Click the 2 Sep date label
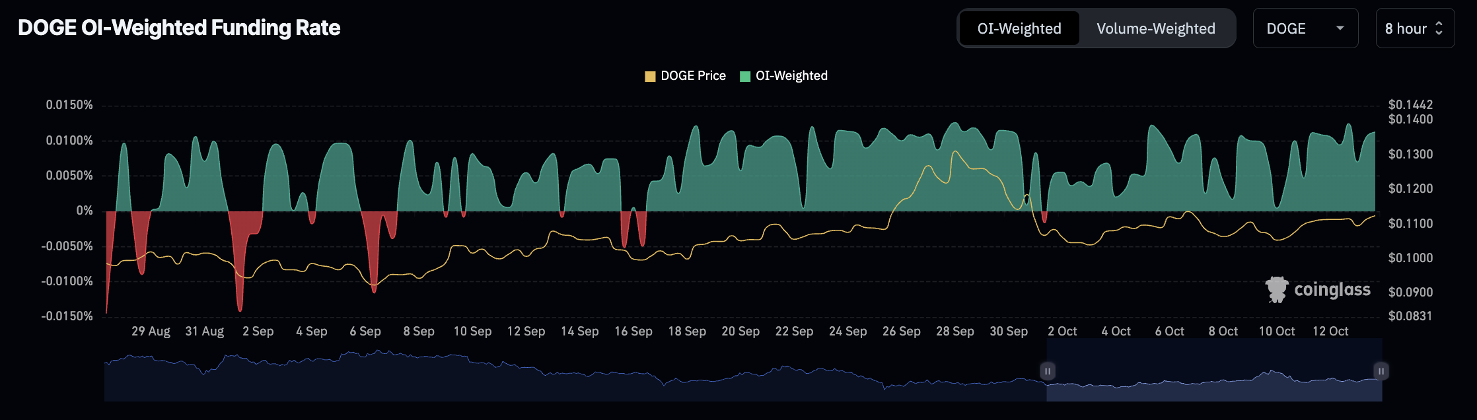 (258, 331)
